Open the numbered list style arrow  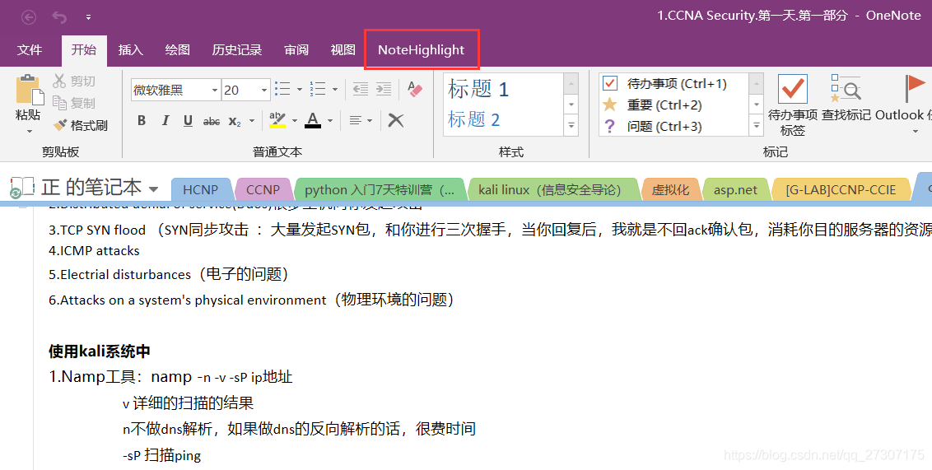(334, 90)
